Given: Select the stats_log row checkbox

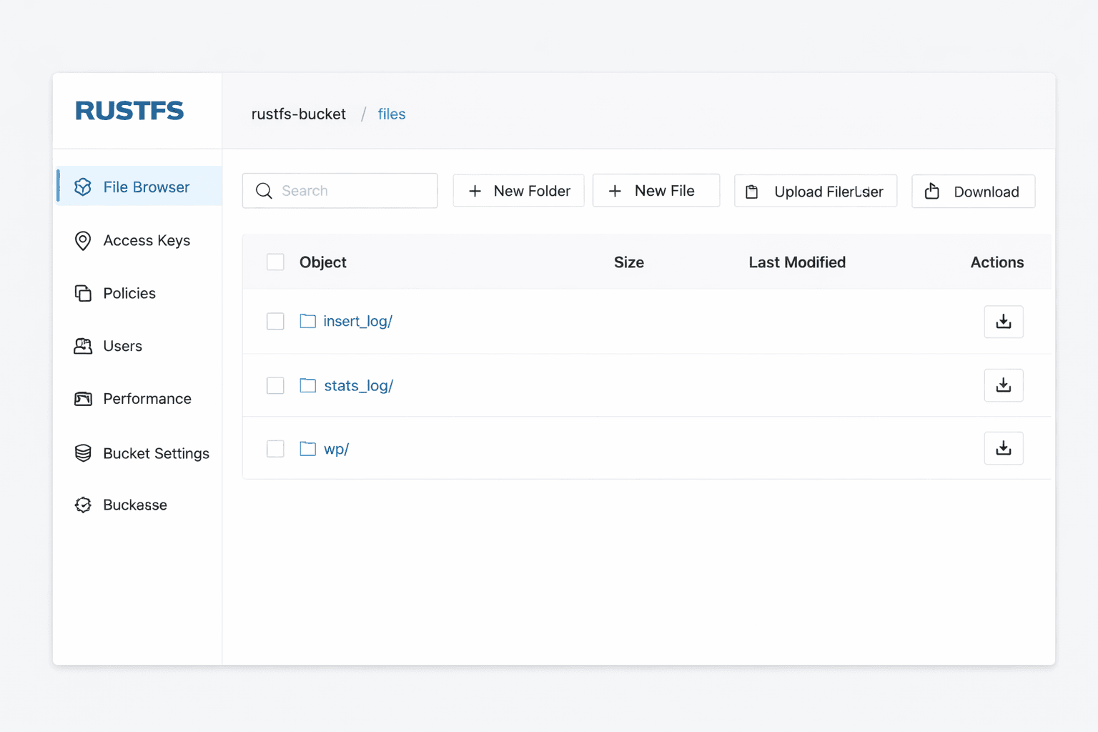Looking at the screenshot, I should click(275, 386).
